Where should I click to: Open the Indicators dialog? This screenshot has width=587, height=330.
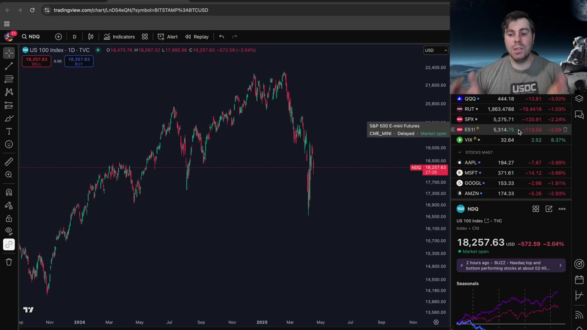(119, 37)
